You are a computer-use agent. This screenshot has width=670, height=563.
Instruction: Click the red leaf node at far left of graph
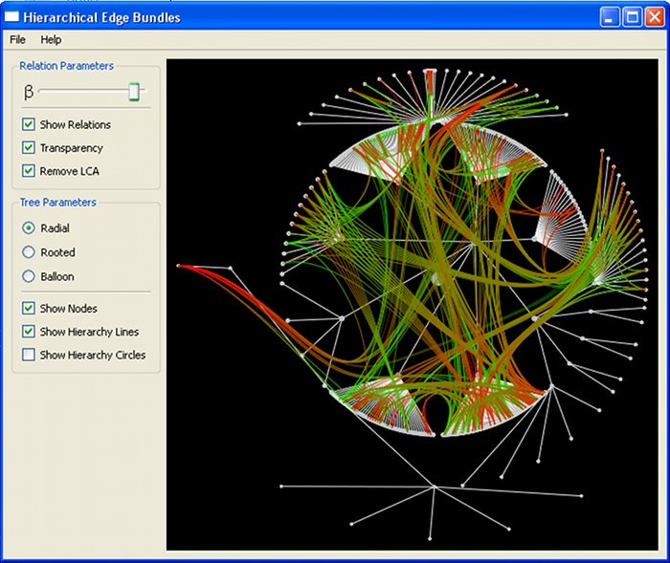[179, 266]
